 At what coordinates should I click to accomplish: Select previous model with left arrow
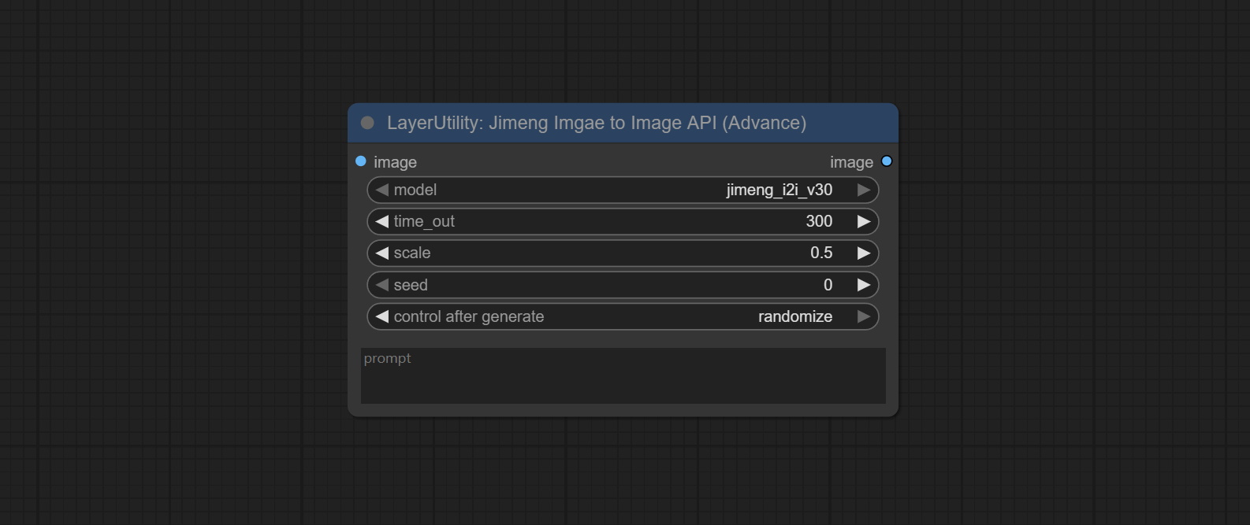coord(382,190)
